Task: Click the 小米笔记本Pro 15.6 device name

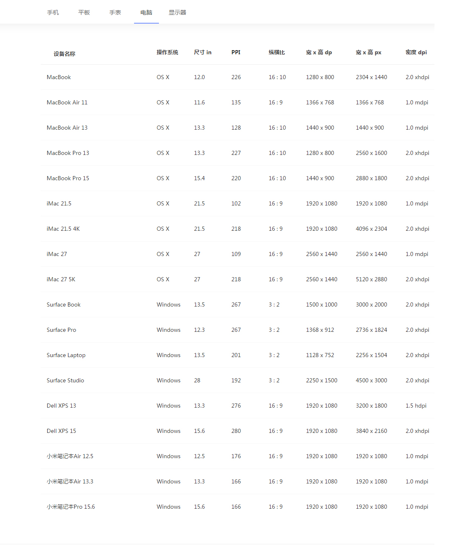Action: click(71, 507)
